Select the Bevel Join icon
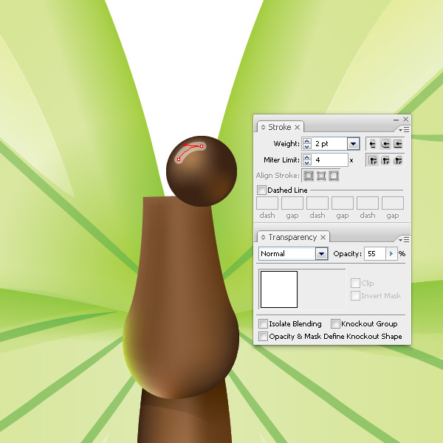 coord(397,160)
